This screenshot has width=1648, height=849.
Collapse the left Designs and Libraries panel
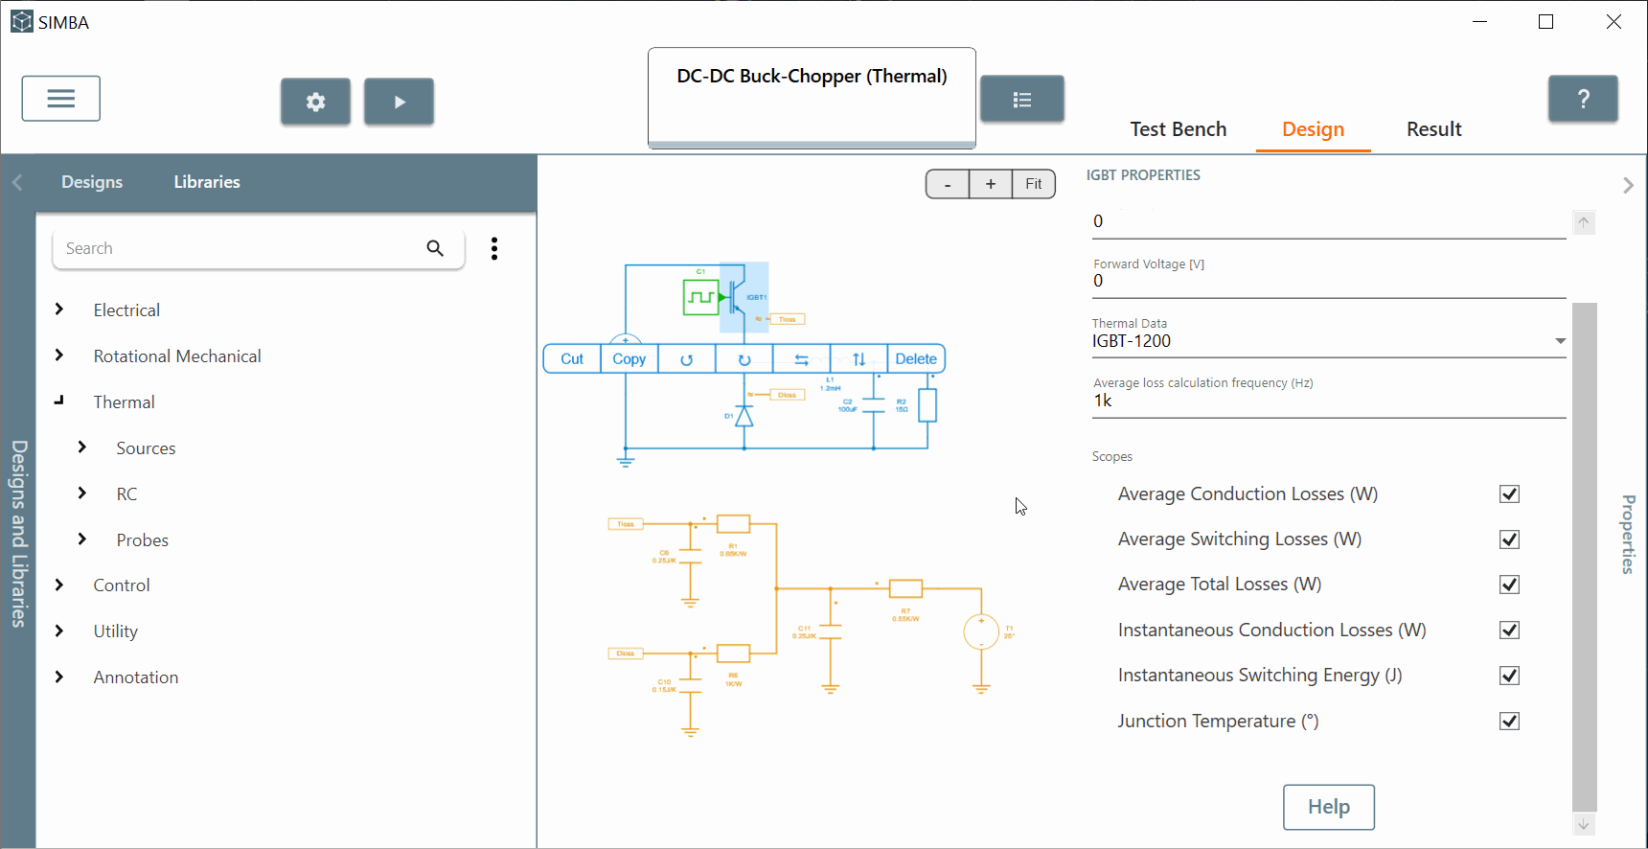coord(17,182)
